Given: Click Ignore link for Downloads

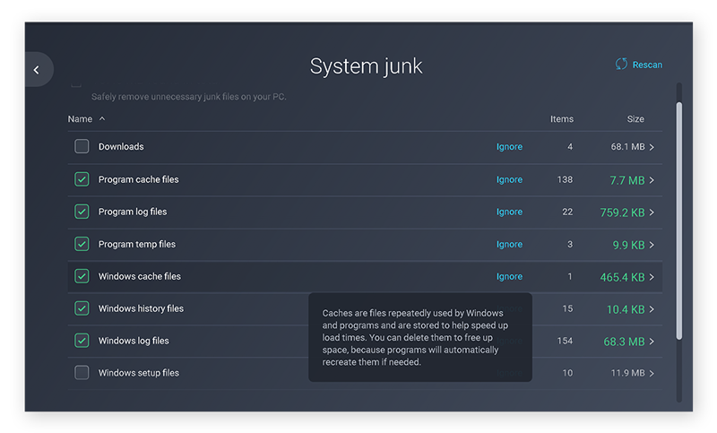Looking at the screenshot, I should click(x=509, y=147).
